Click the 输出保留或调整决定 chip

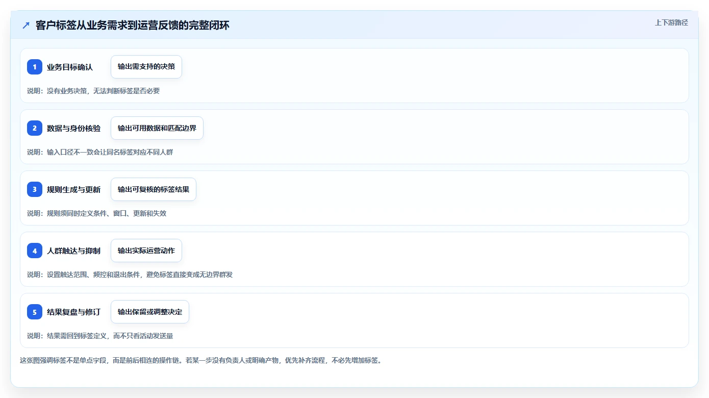150,312
